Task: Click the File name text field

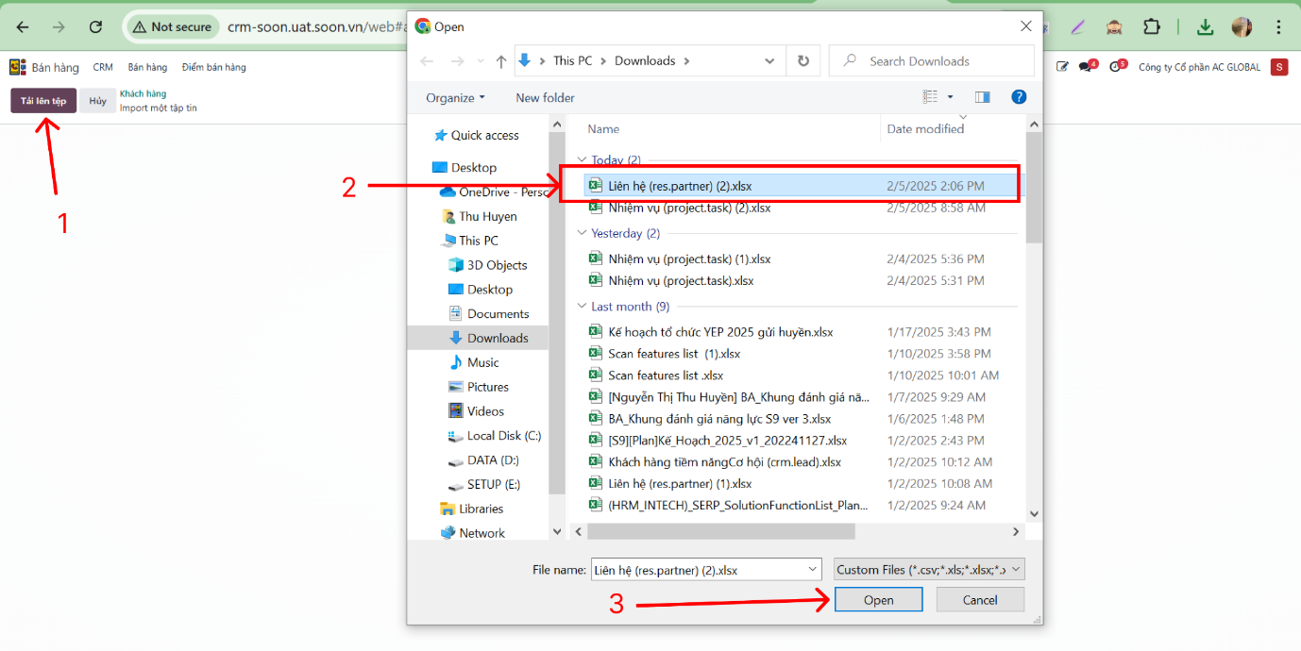Action: [x=697, y=570]
